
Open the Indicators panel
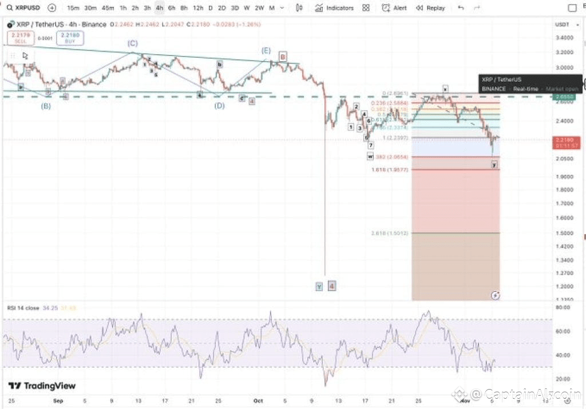click(x=334, y=8)
